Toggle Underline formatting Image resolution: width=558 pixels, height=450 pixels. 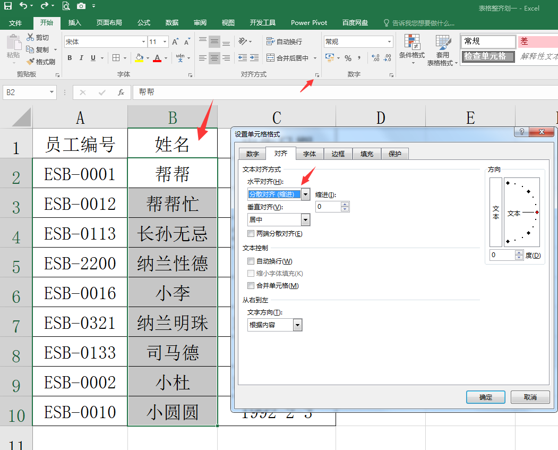click(93, 58)
